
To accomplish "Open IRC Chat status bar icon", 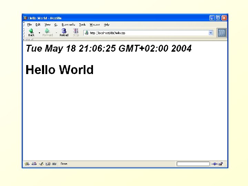I will tap(54, 164).
